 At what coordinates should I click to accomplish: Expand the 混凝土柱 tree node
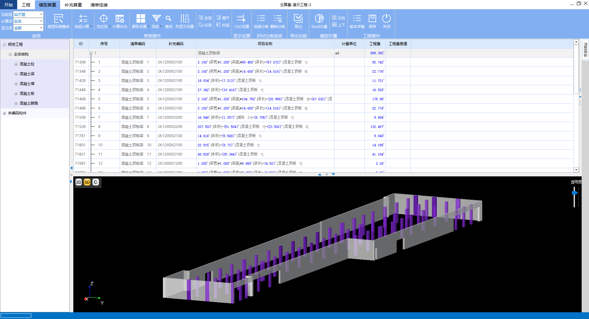point(16,64)
